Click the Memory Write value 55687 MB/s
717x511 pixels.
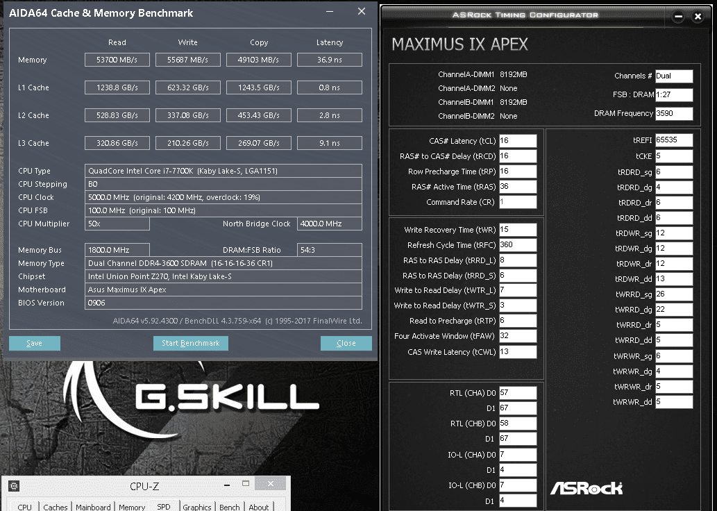coord(188,60)
